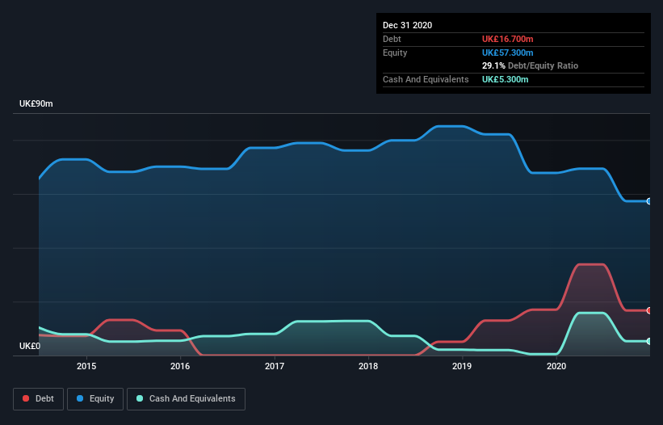This screenshot has height=425, width=663.
Task: Click the blue Equity endpoint marker
Action: (x=648, y=201)
